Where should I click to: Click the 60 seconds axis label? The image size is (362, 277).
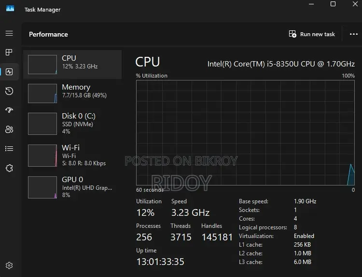click(150, 190)
